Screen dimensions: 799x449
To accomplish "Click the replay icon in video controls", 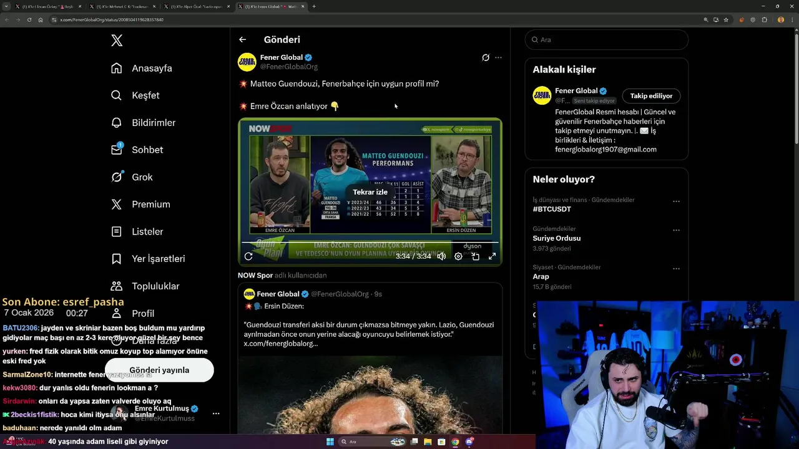I will [x=248, y=256].
